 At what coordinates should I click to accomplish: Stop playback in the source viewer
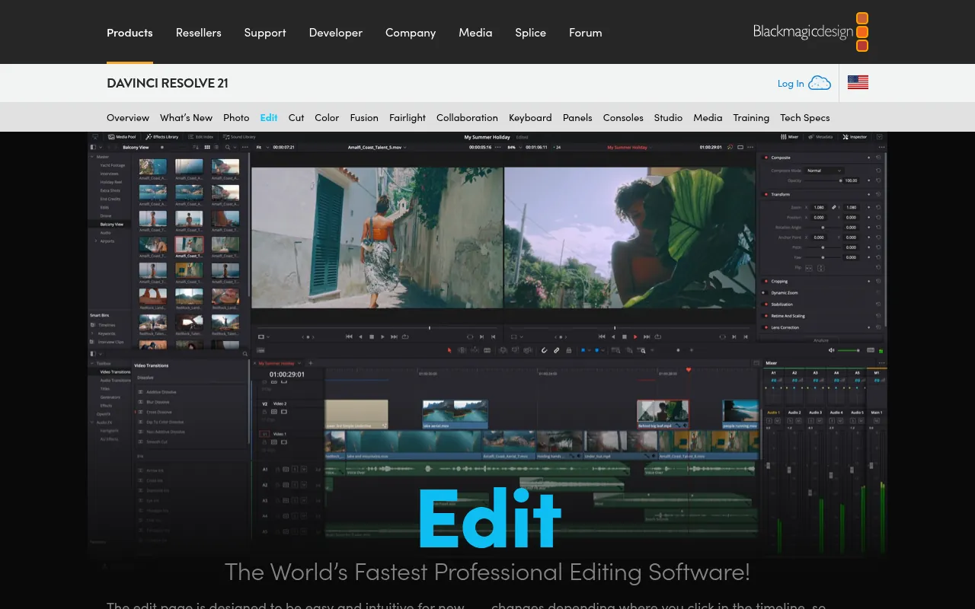(372, 336)
